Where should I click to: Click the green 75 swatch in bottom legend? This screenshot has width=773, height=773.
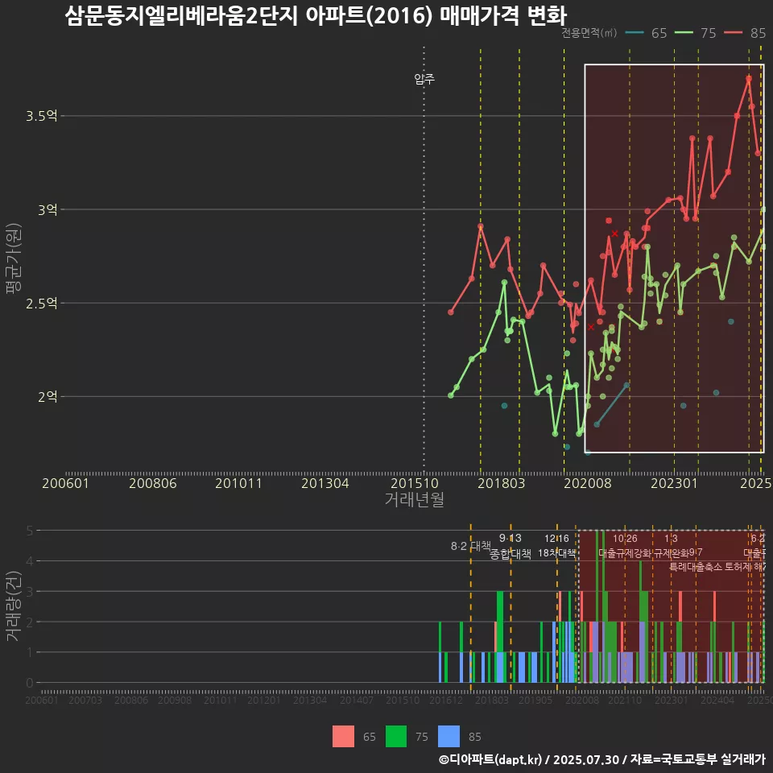tap(396, 737)
